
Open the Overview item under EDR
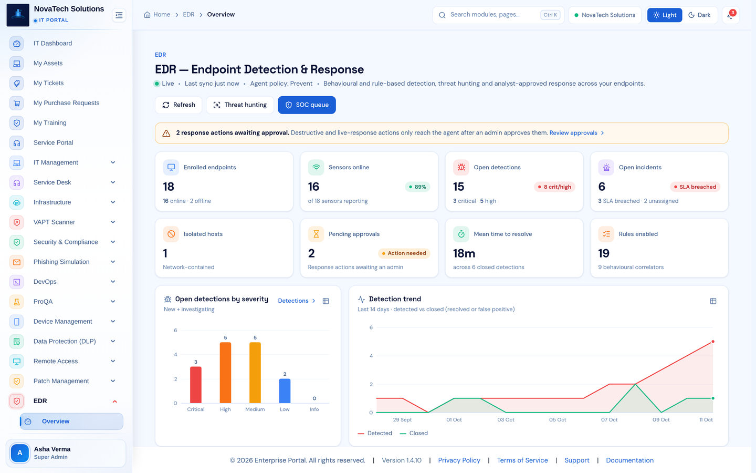(71, 421)
